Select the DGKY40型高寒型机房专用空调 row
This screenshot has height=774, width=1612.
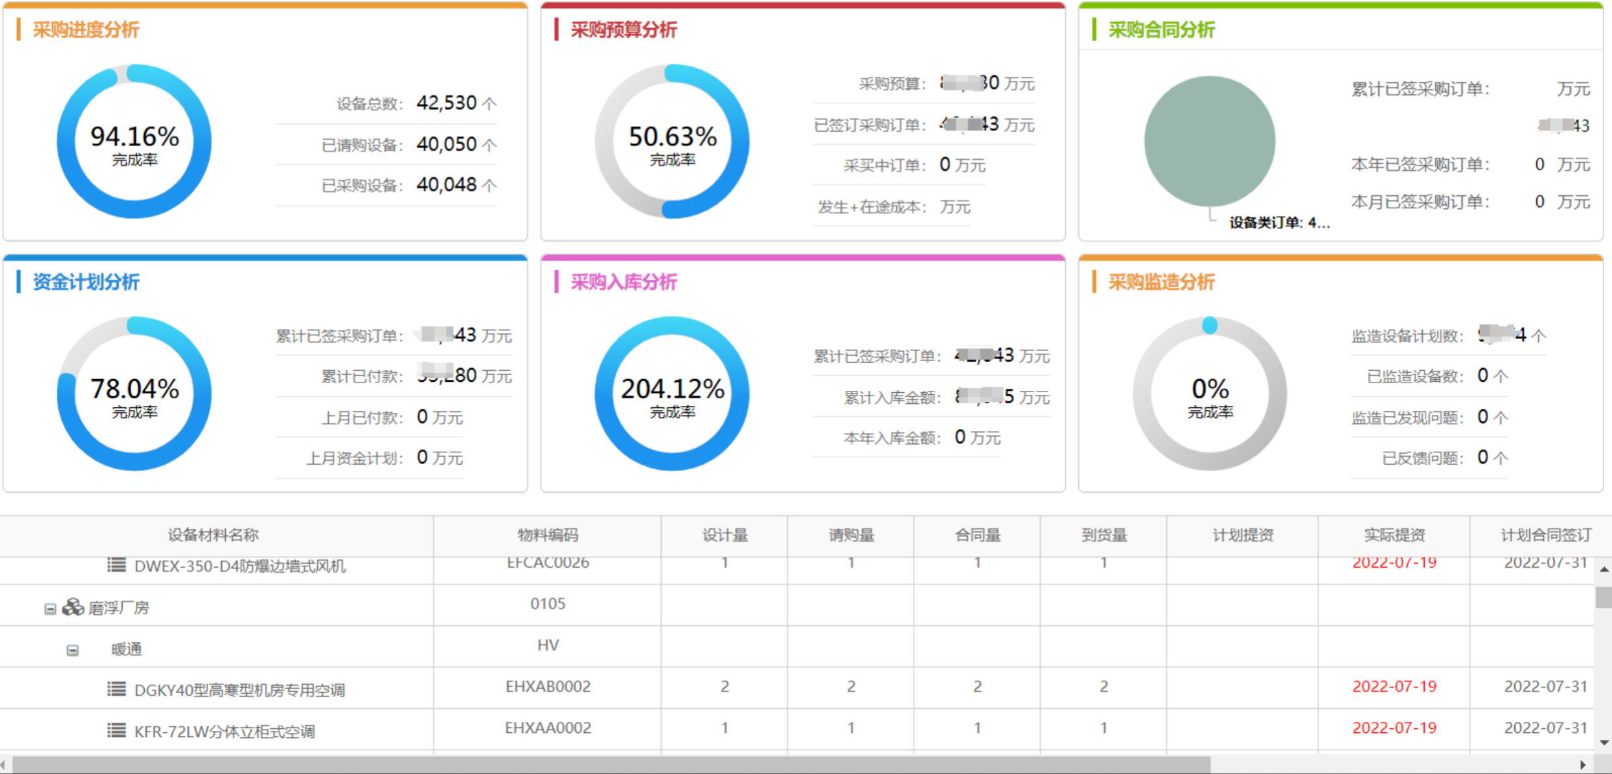click(240, 690)
